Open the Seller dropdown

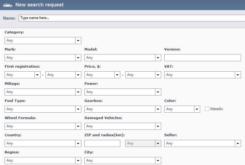(203, 143)
